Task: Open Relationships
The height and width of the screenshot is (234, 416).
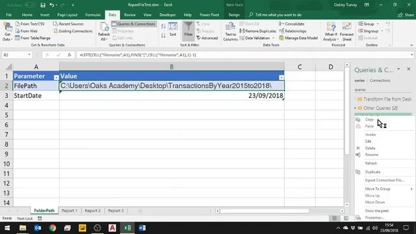Action: point(292,31)
